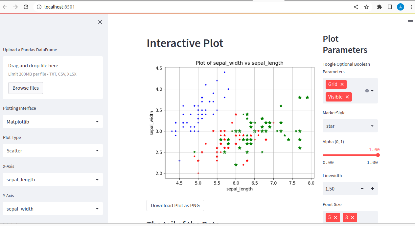415x226 pixels.
Task: Close the sidebar with the X icon
Action: [100, 22]
